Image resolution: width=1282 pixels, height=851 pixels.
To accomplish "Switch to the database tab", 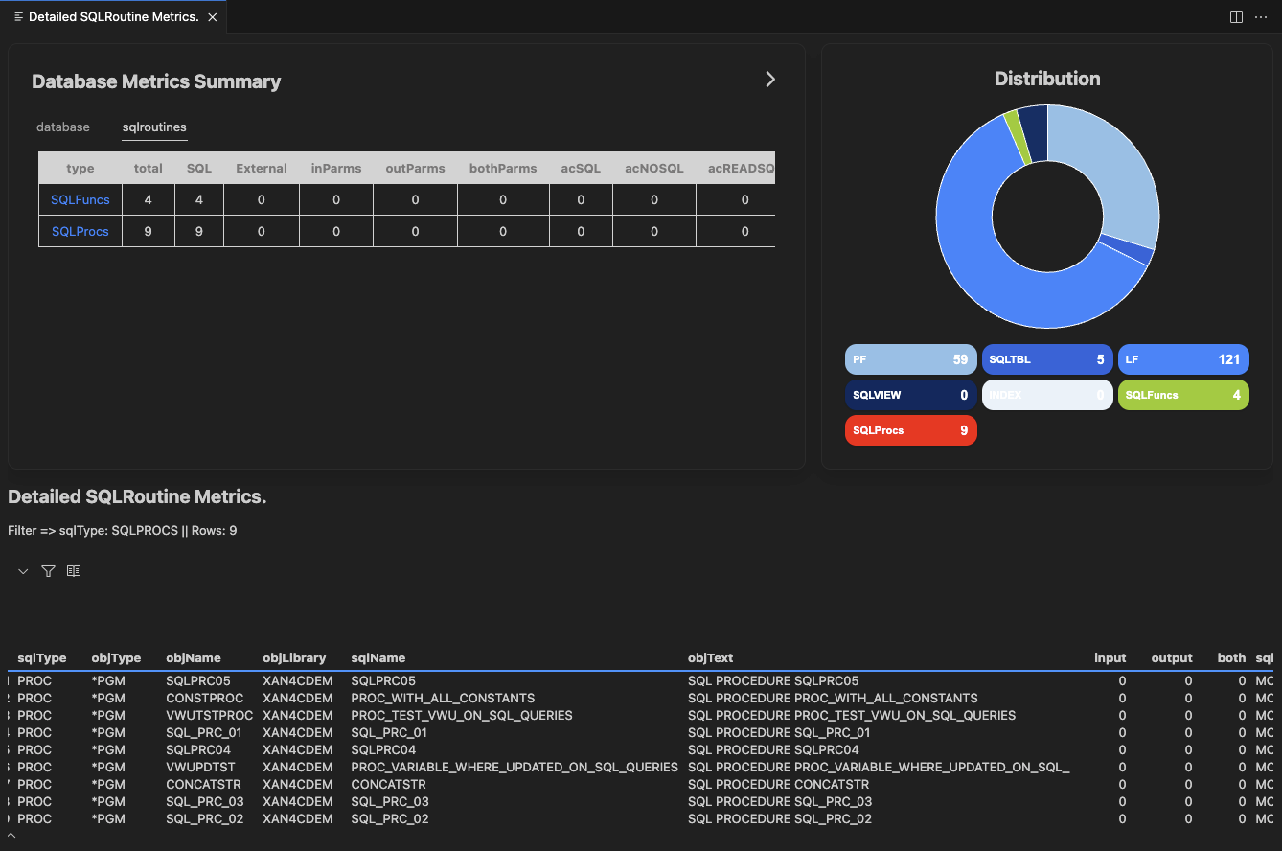I will 63,127.
